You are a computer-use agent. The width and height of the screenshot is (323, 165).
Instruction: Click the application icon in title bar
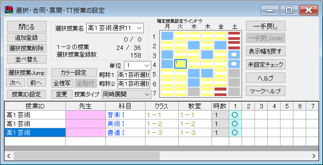pos(8,10)
